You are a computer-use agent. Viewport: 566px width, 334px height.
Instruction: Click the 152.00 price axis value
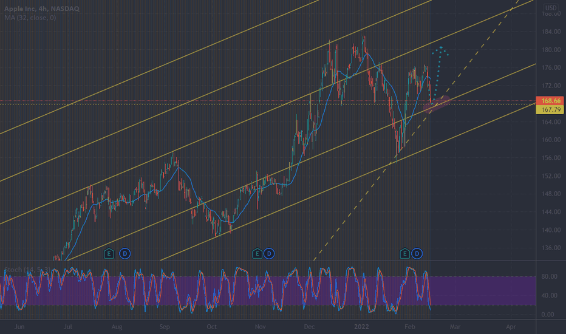pos(551,176)
